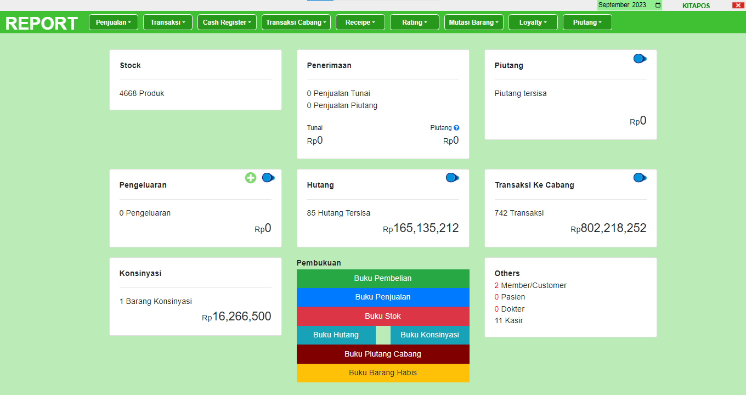
Task: Click the yellow Buku Barang Habis button
Action: pos(383,373)
